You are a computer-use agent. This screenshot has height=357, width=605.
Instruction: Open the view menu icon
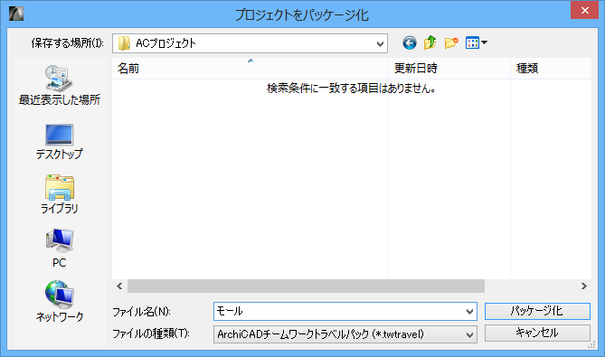[476, 42]
